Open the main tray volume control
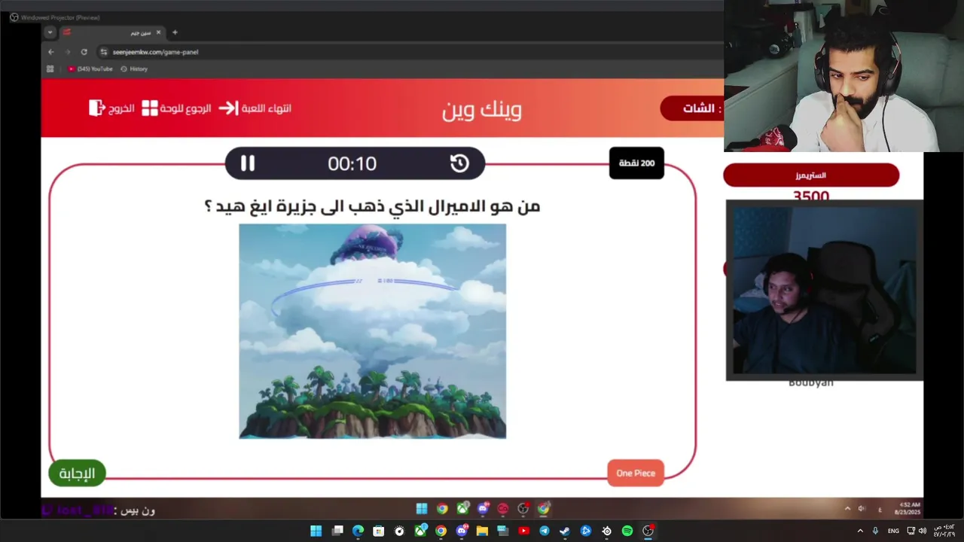The image size is (964, 542). pyautogui.click(x=923, y=531)
